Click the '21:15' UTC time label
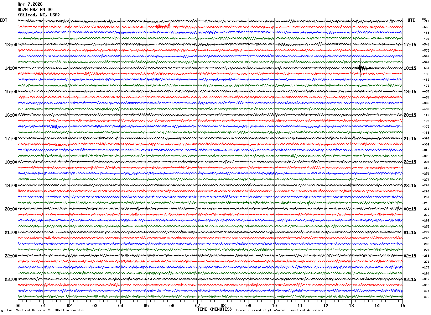The width and height of the screenshot is (431, 315). (410, 139)
